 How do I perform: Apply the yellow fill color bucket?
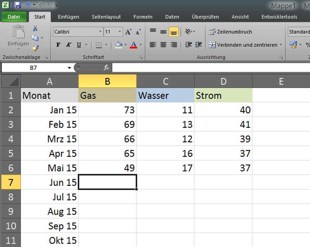(119, 45)
